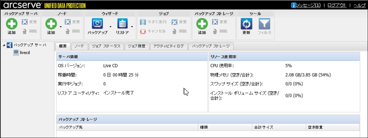Launch the リストア wizard icon
Viewport: 368px width, 138px height.
point(122,24)
